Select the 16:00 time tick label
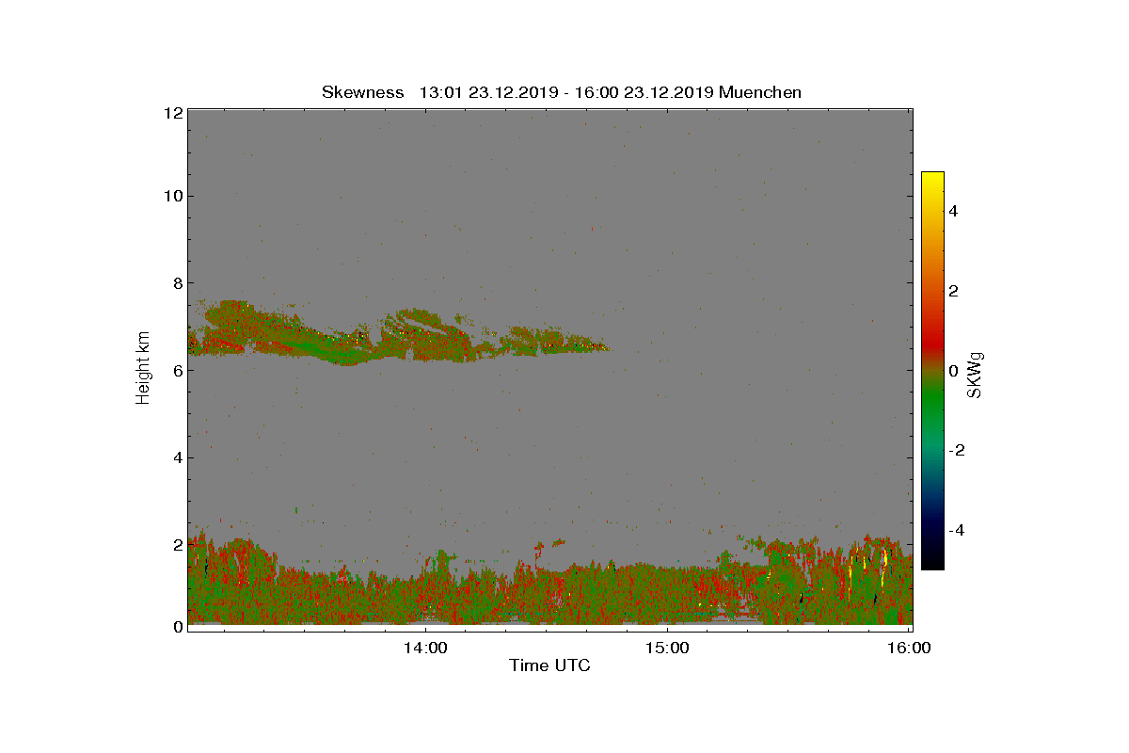This screenshot has width=1129, height=753. (908, 648)
